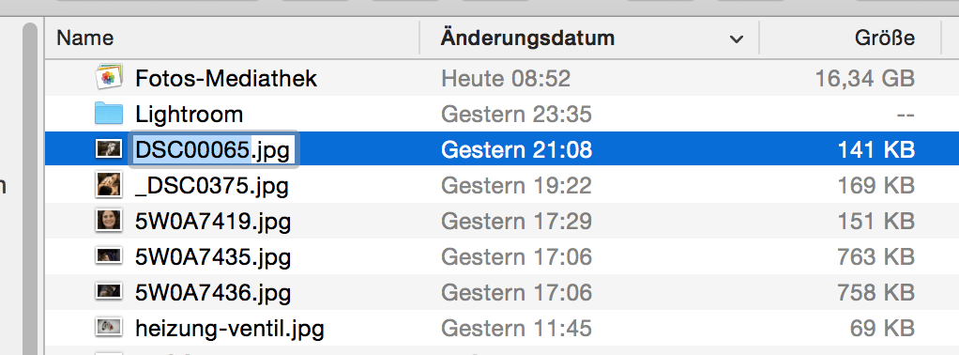Select the Lightroom folder name
Image resolution: width=959 pixels, height=355 pixels.
189,114
